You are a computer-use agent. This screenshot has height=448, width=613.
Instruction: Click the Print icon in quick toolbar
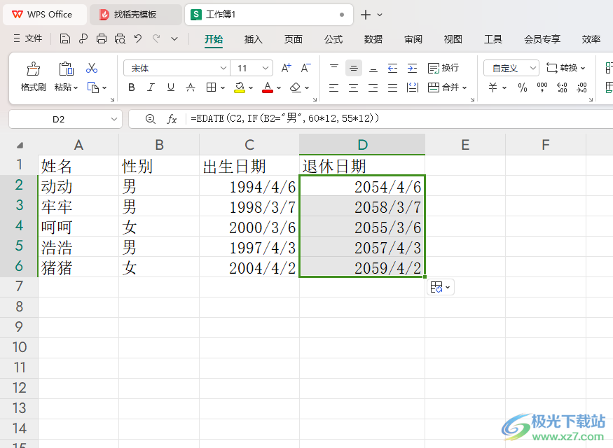102,38
